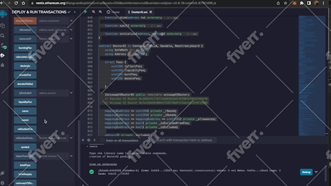Call the totalSupply function button
Image resolution: width=331 pixels, height=186 pixels.
25,174
